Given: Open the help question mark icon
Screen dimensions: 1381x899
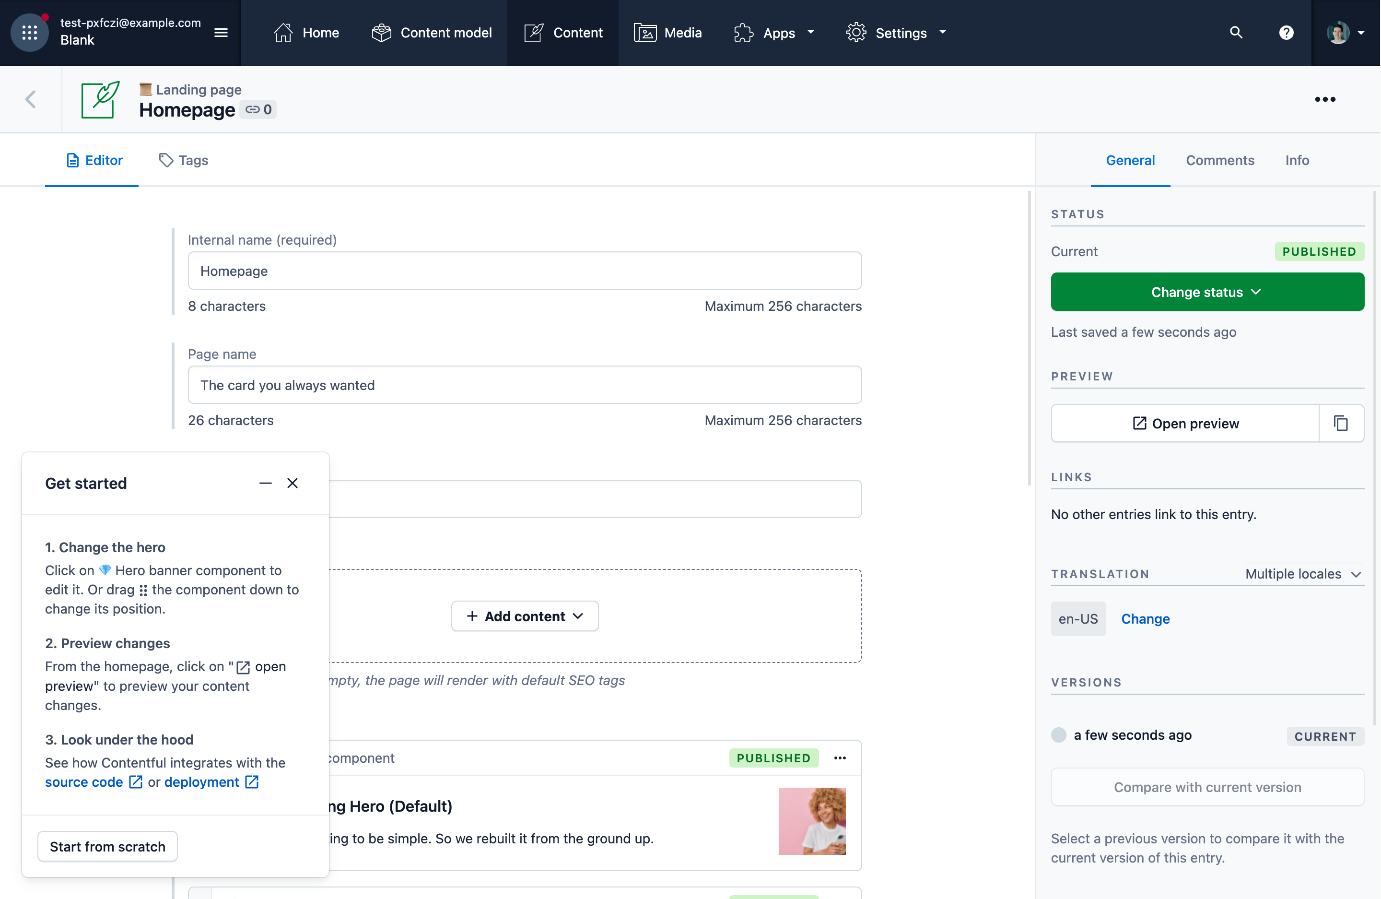Looking at the screenshot, I should coord(1286,33).
